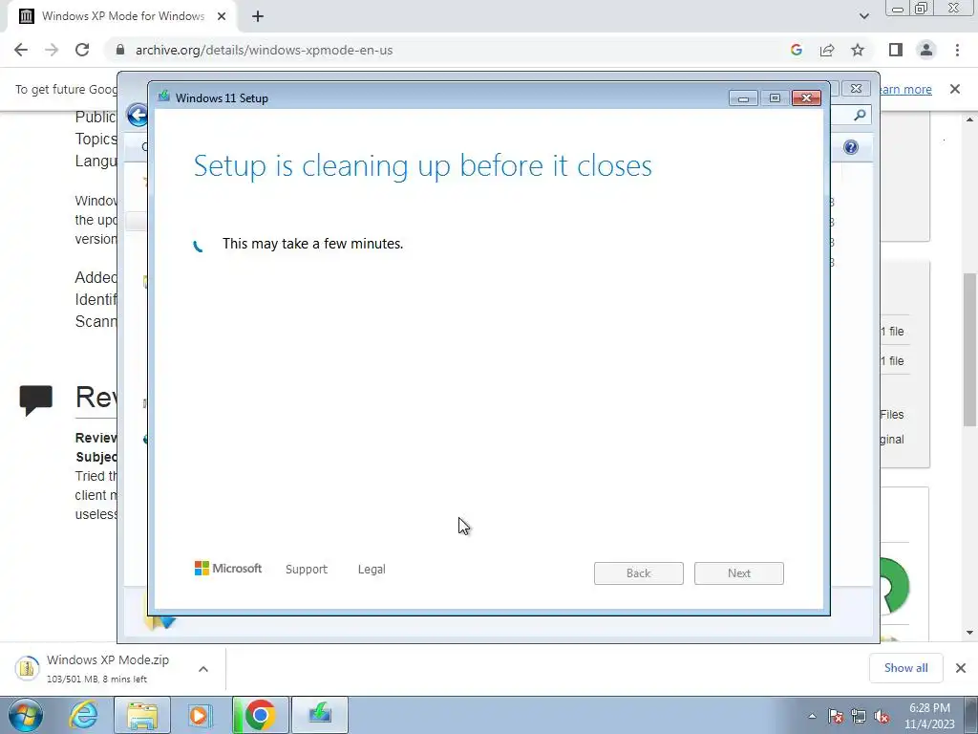Click the Show desktop strip

(973, 716)
